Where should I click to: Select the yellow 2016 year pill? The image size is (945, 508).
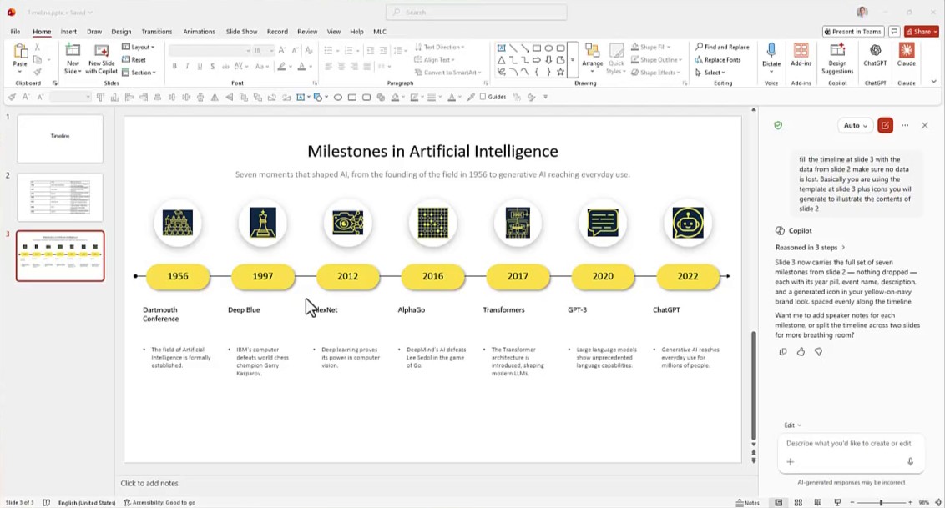pos(432,276)
